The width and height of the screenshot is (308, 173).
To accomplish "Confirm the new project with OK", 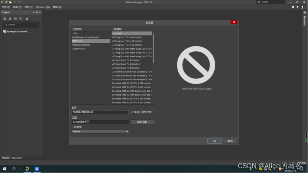I will (x=215, y=141).
